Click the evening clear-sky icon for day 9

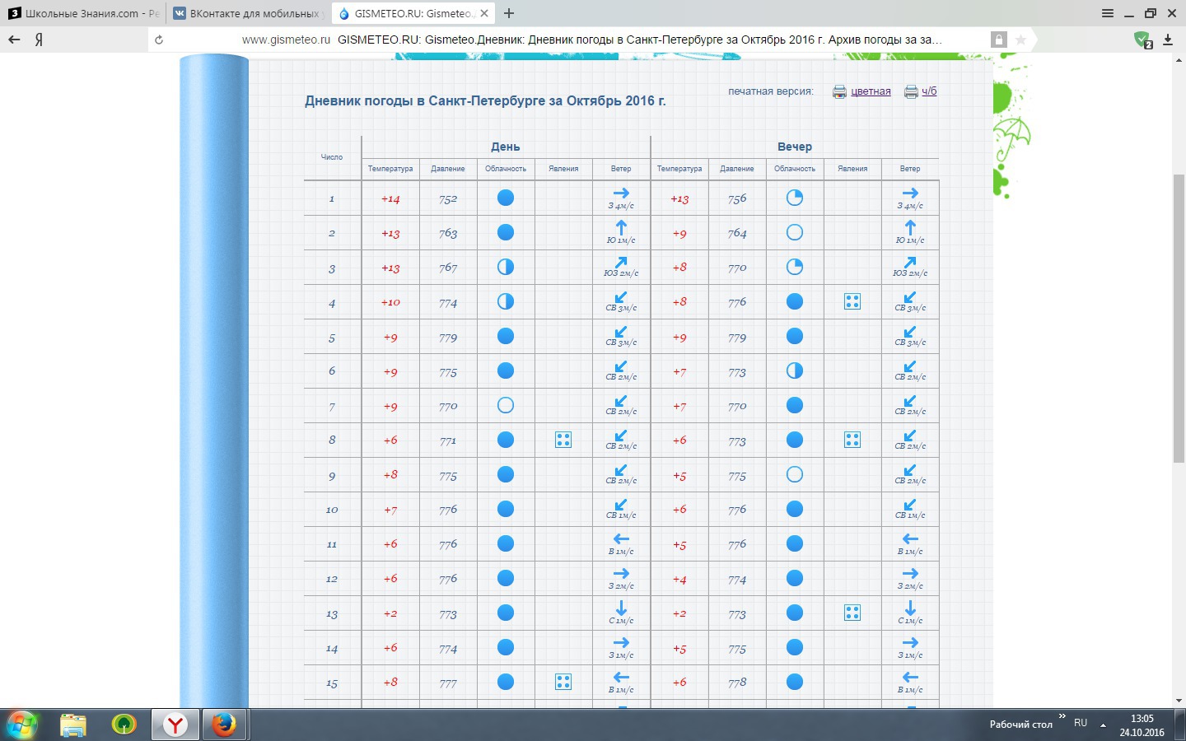click(795, 474)
